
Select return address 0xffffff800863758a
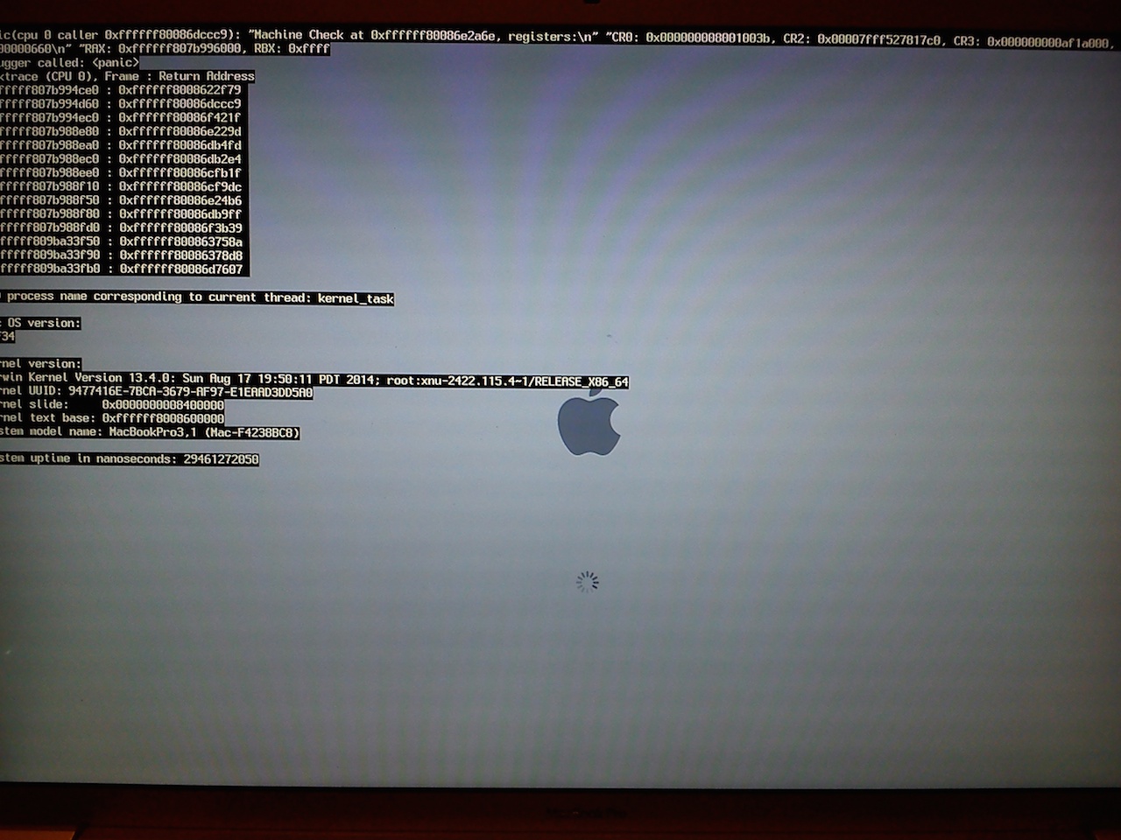180,242
